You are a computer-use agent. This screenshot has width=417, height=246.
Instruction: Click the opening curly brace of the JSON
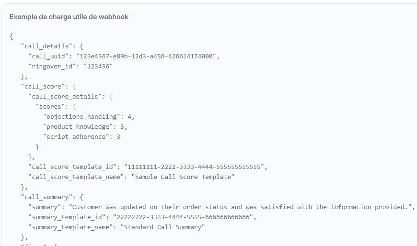pos(12,36)
